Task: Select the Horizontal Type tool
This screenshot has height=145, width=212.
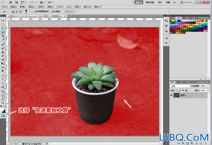Action: (x=3, y=79)
